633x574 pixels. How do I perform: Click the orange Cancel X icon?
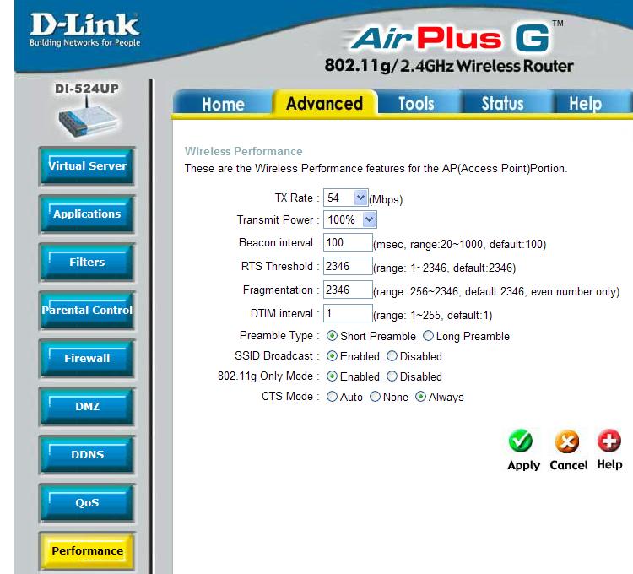[x=567, y=441]
